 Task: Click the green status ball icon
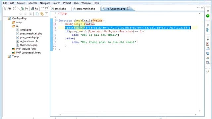click(x=208, y=16)
